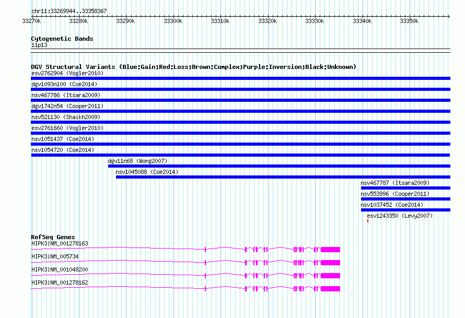Click the large terminal exon of HIPK3|NM_001048200
Image resolution: width=465 pixels, height=318 pixels.
tap(330, 276)
